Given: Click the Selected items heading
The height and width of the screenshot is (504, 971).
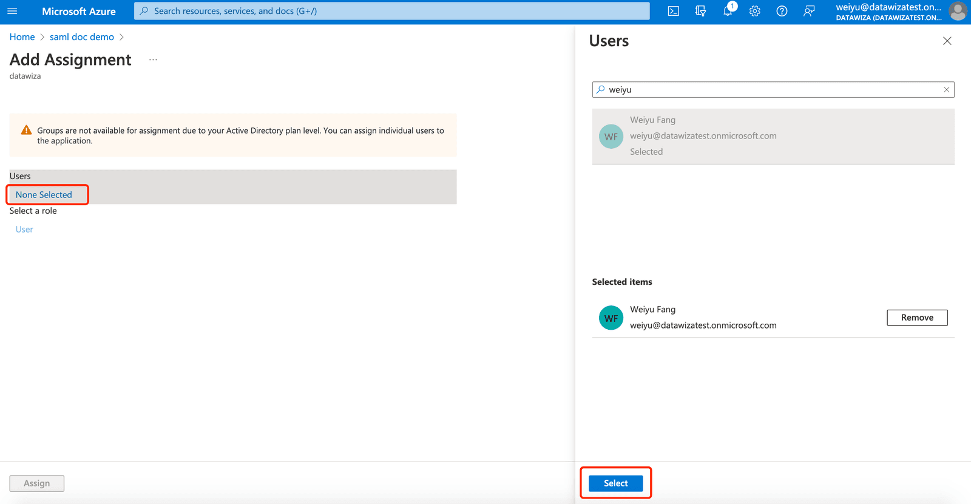Looking at the screenshot, I should [x=622, y=282].
